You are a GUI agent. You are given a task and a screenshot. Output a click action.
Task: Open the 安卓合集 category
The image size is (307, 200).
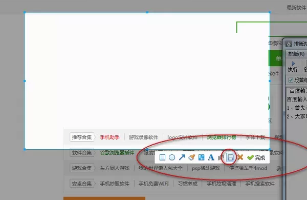82,184
